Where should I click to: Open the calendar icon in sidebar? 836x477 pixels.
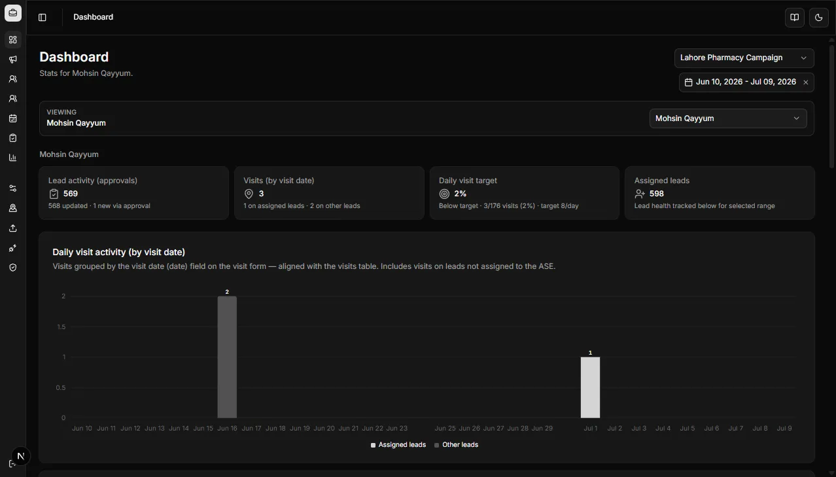(13, 118)
